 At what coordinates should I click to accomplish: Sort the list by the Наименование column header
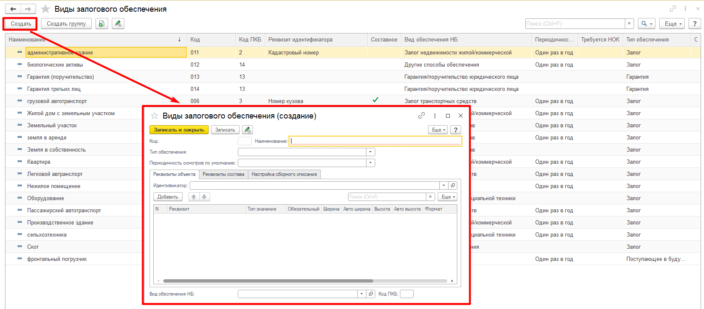coord(96,40)
